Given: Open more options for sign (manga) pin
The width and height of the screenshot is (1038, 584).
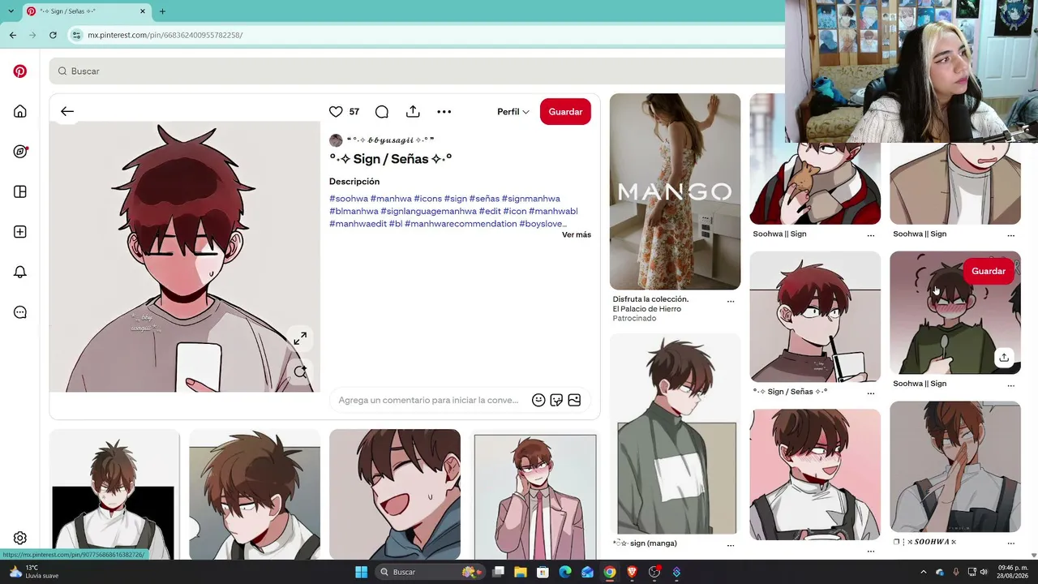Looking at the screenshot, I should (731, 545).
